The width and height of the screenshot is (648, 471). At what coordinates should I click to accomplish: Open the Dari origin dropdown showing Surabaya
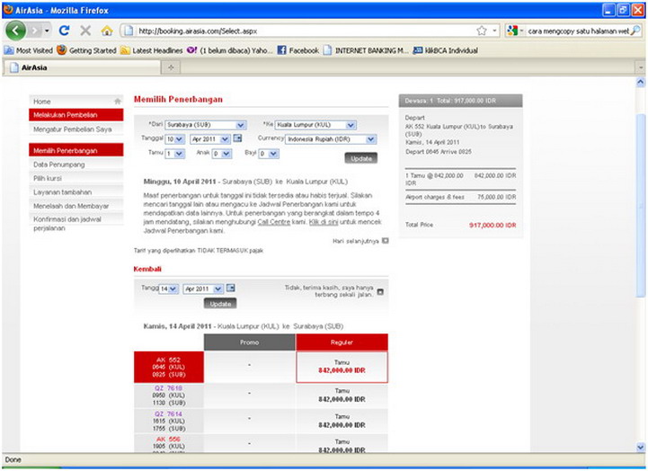point(206,125)
